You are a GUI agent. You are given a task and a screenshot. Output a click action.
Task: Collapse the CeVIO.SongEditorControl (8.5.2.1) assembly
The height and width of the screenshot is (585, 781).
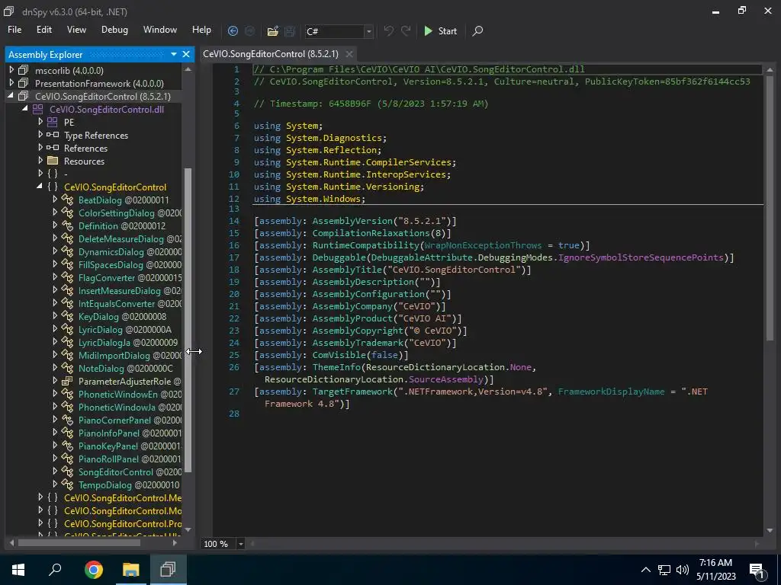click(11, 96)
